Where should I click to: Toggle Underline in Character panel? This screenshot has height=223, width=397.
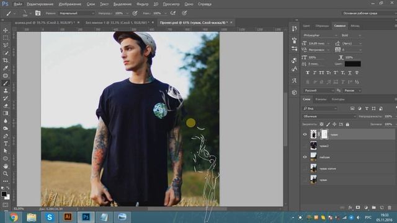point(350,73)
